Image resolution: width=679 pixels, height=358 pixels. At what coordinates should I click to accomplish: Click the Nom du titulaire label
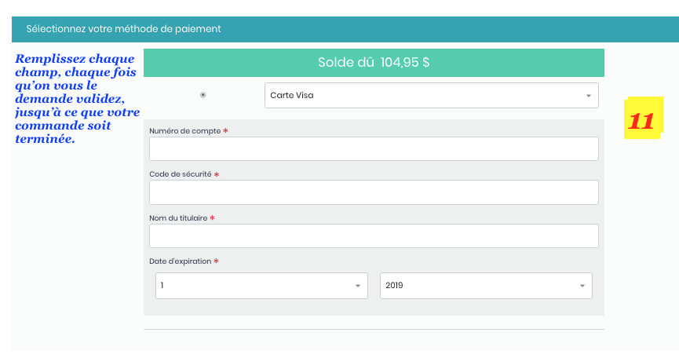click(178, 217)
